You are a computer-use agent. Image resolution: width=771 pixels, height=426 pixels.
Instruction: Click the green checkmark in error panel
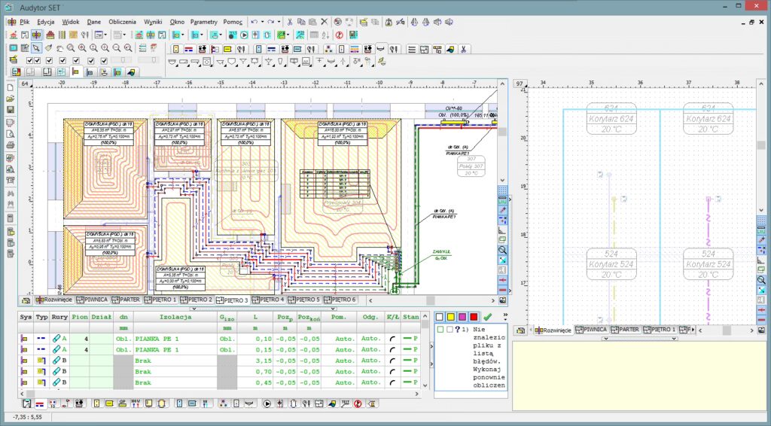pos(487,317)
